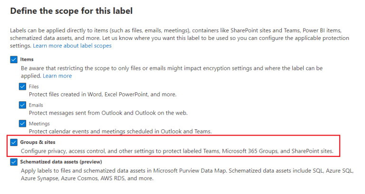Click the 'Configure privacy, access control' description
The image size is (365, 194).
pos(177,151)
